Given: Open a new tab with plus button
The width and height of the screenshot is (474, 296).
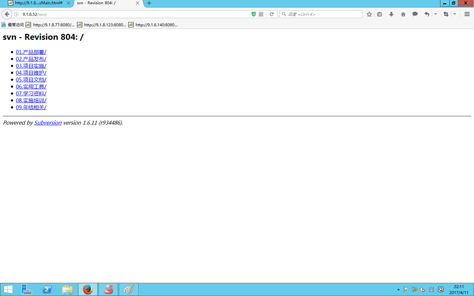Looking at the screenshot, I should coord(149,3).
